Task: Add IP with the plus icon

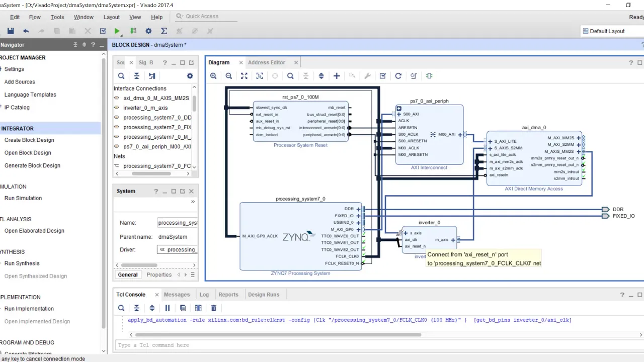Action: pos(337,76)
